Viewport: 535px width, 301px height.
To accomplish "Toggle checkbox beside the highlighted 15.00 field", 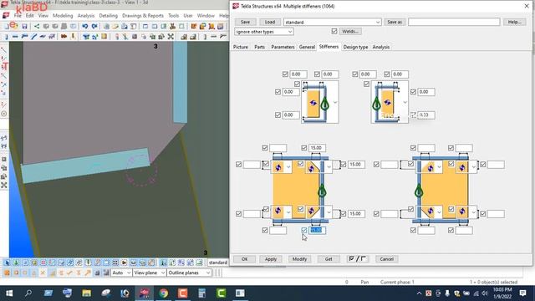I will coord(304,231).
